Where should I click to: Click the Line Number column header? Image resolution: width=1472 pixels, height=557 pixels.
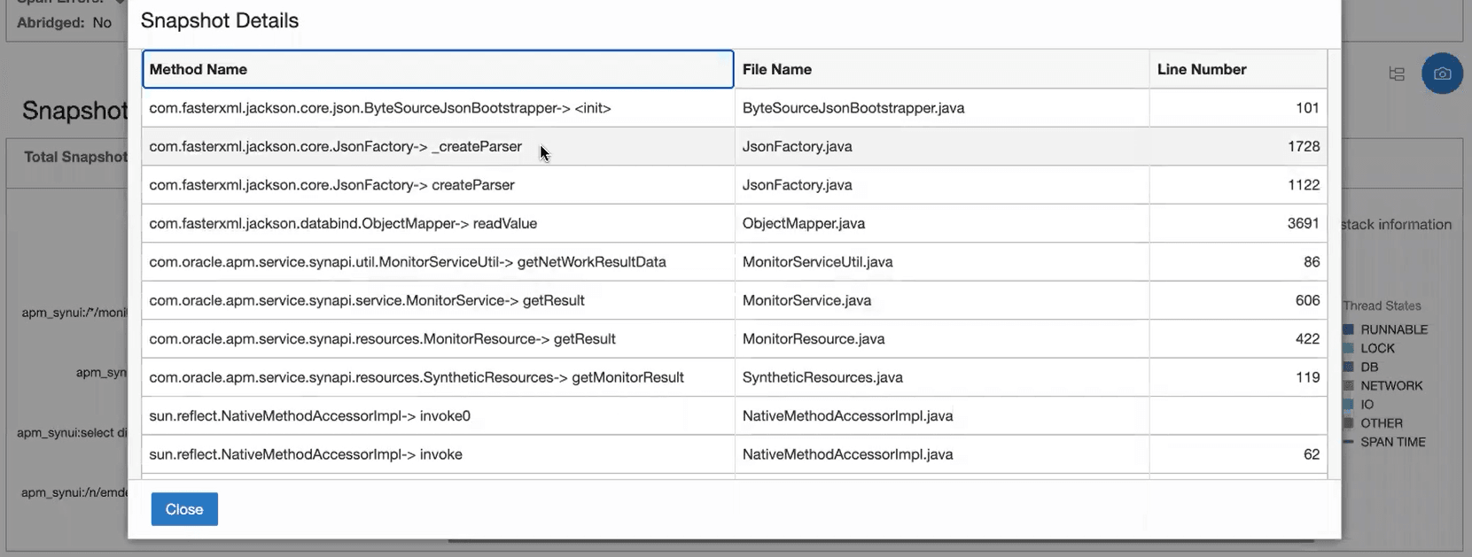[1201, 69]
